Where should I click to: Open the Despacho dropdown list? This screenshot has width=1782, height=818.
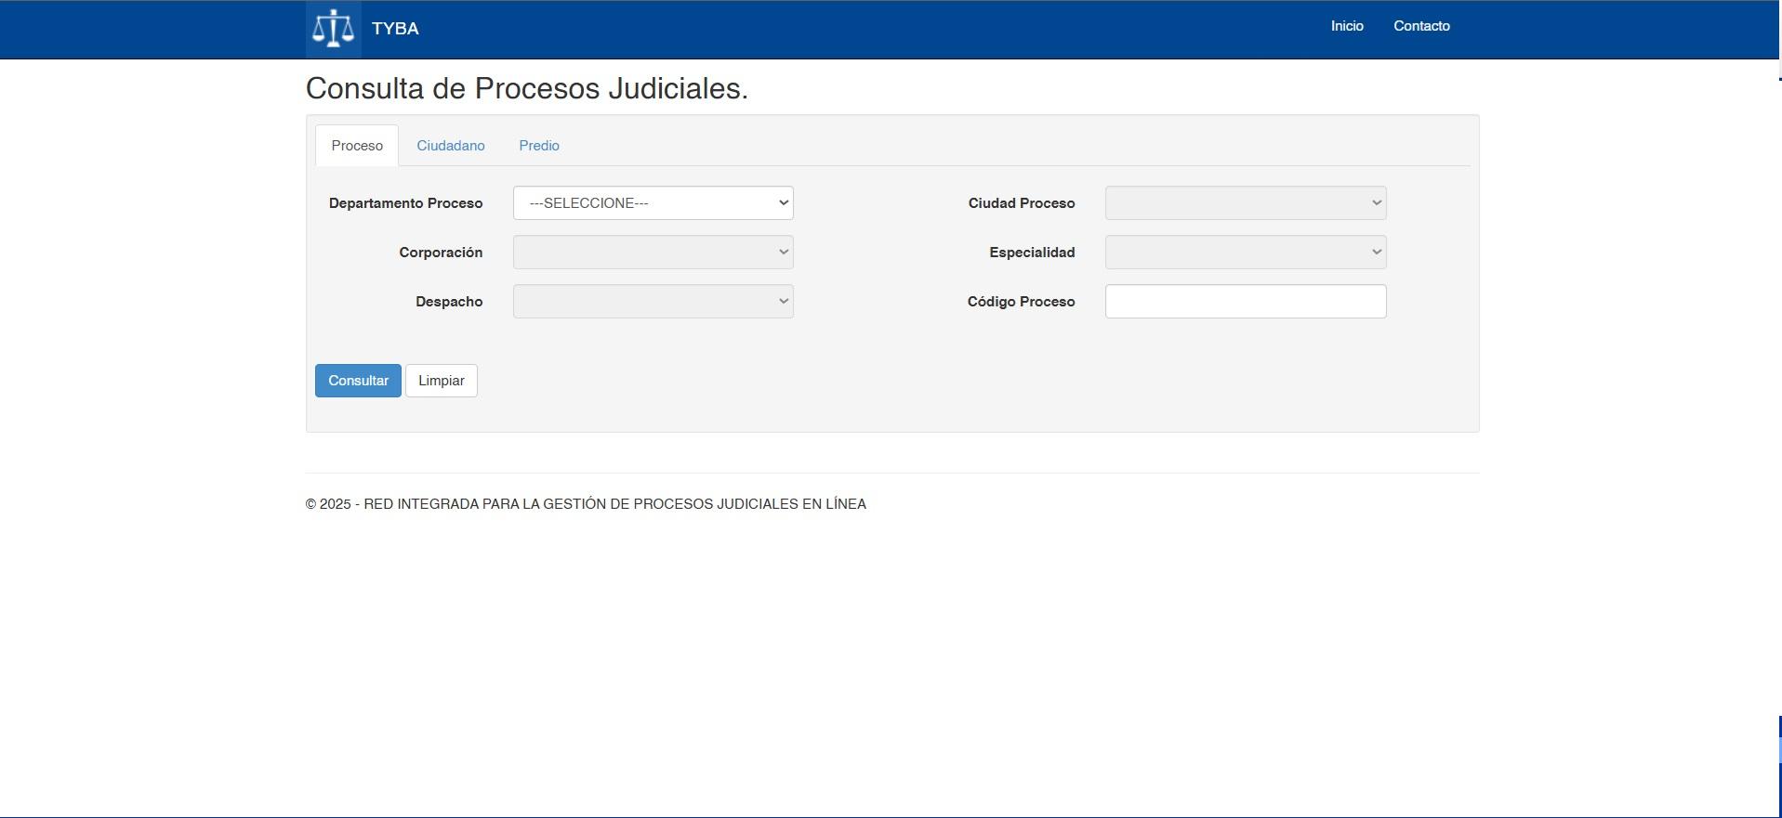click(x=653, y=302)
